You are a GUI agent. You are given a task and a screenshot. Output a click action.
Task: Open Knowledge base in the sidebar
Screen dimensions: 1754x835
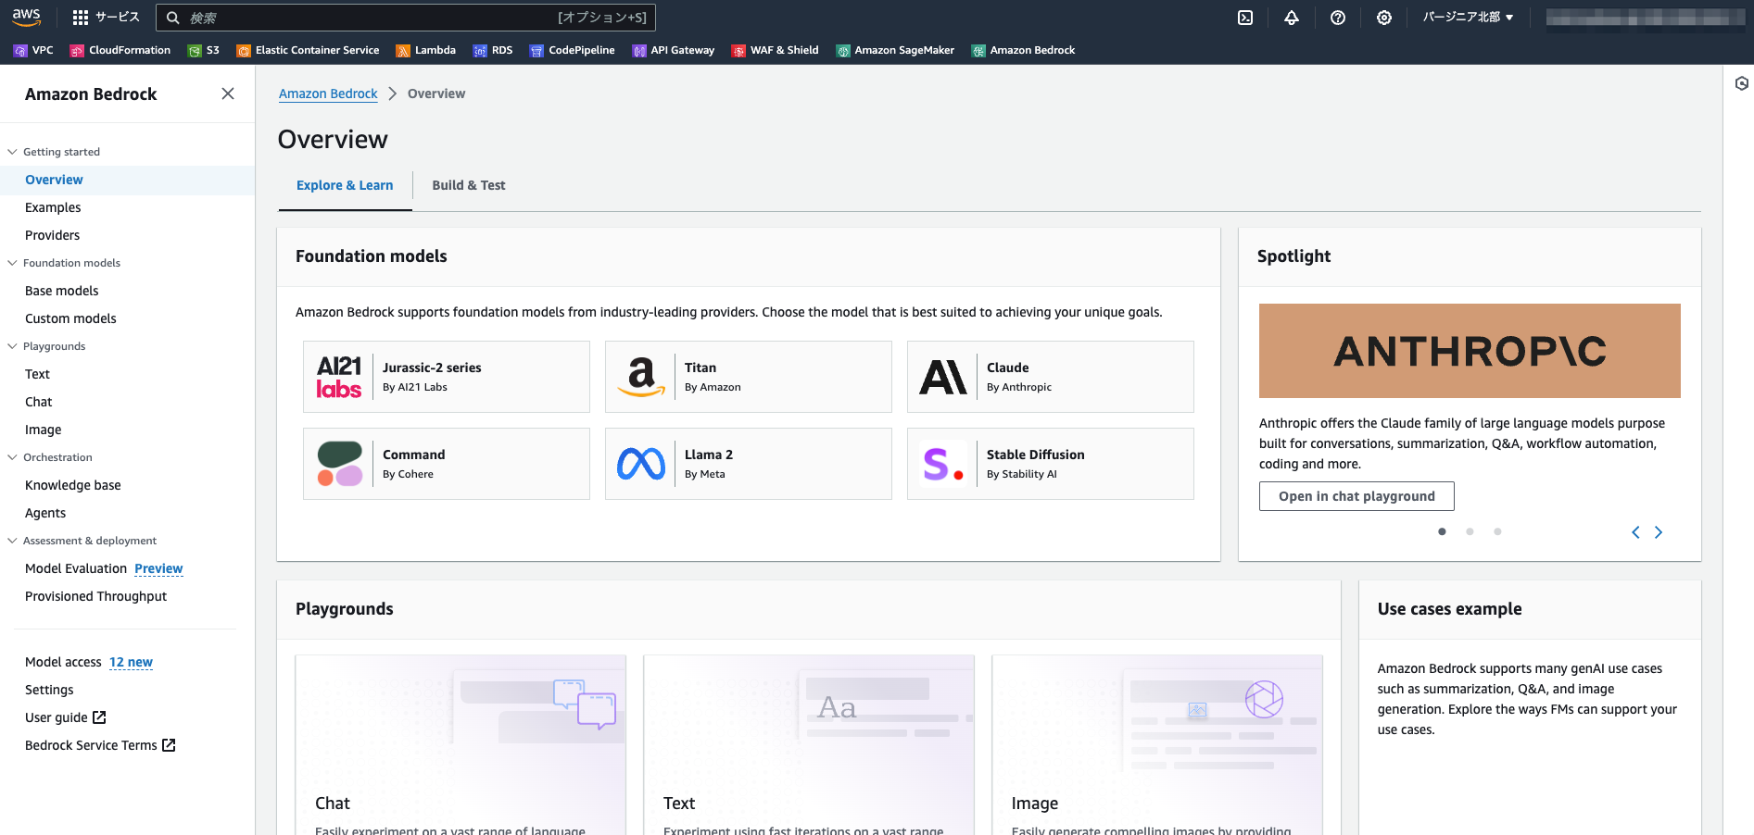[x=73, y=485]
